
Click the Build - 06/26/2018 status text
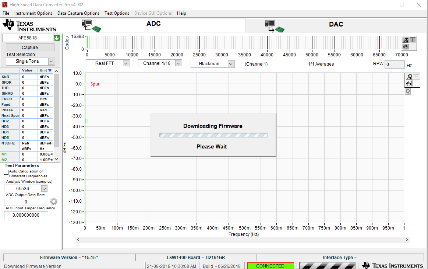[x=222, y=266]
